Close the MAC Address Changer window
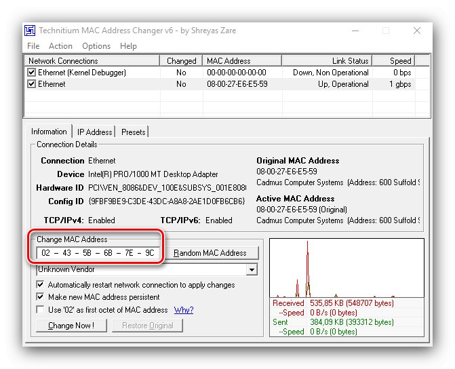 point(417,31)
